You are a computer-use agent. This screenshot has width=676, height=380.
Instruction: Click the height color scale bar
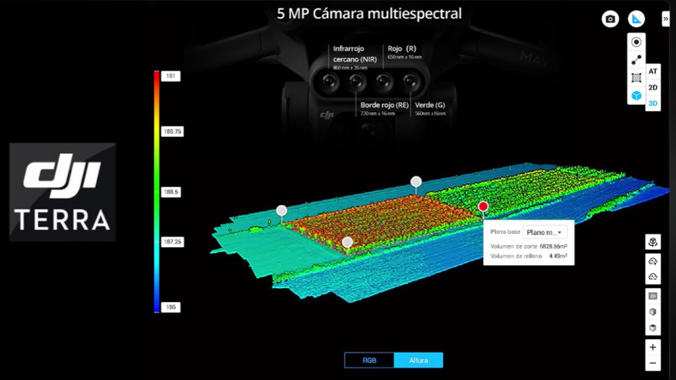(x=156, y=190)
